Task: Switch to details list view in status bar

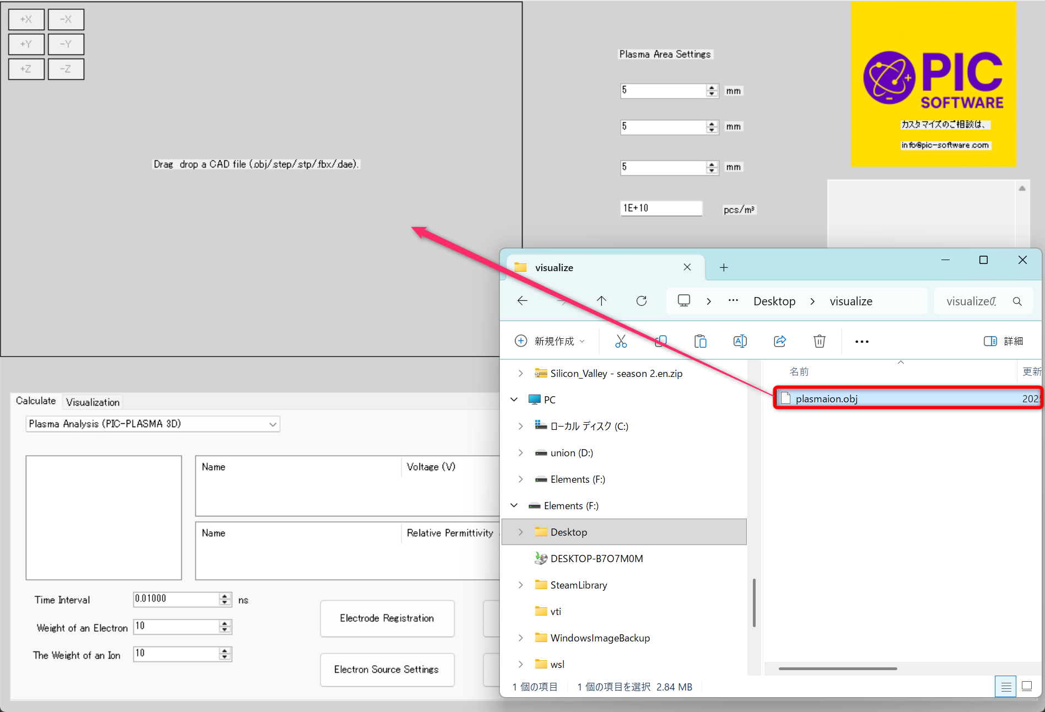Action: tap(1006, 687)
